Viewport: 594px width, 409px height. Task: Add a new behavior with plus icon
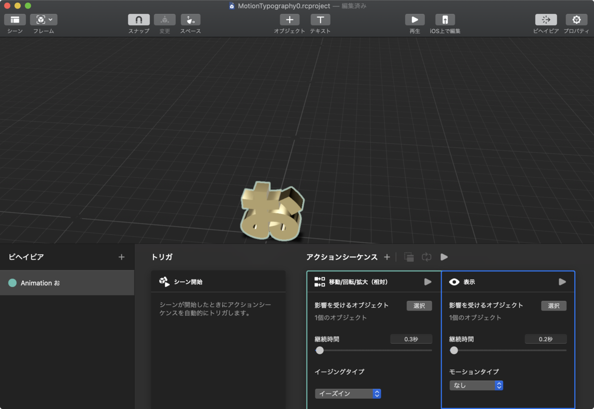click(122, 257)
